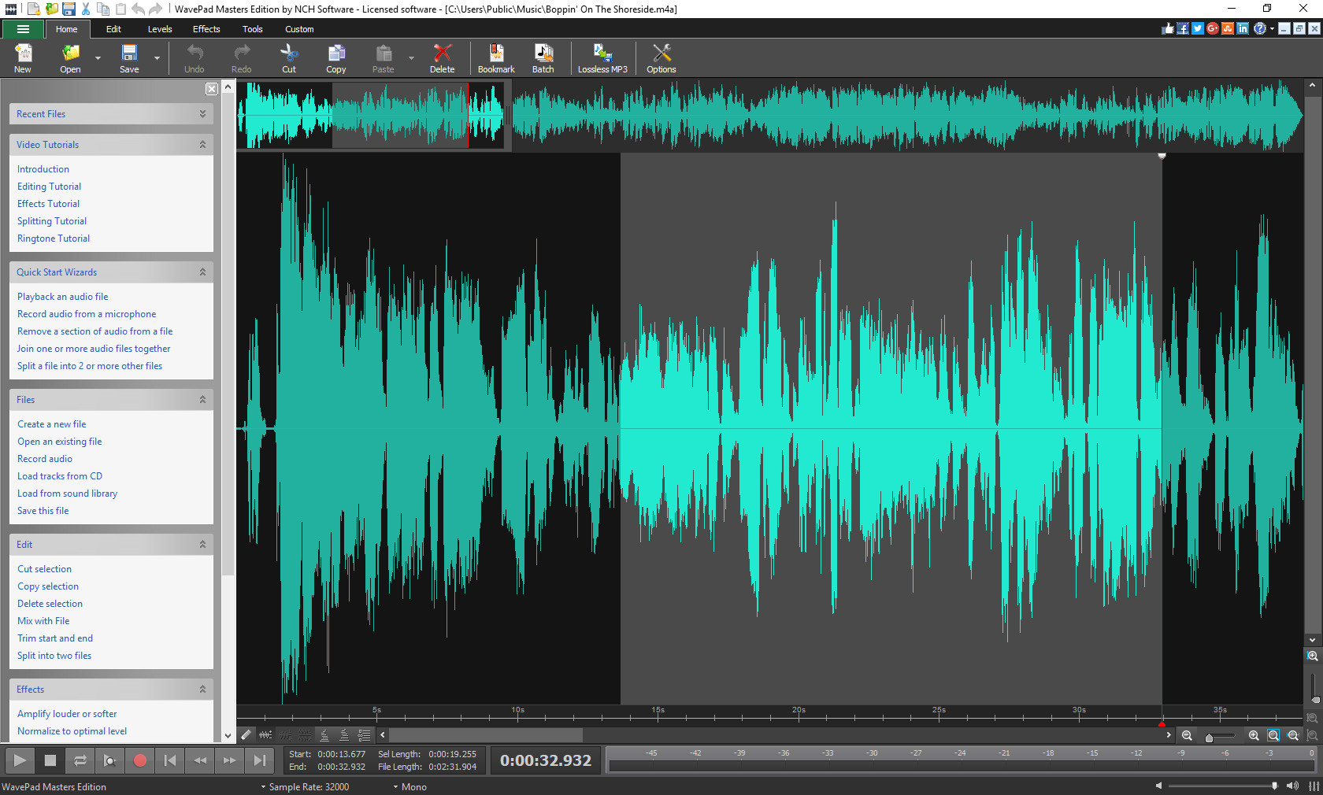
Task: Open the Record audio from a microphone wizard
Action: [x=87, y=313]
